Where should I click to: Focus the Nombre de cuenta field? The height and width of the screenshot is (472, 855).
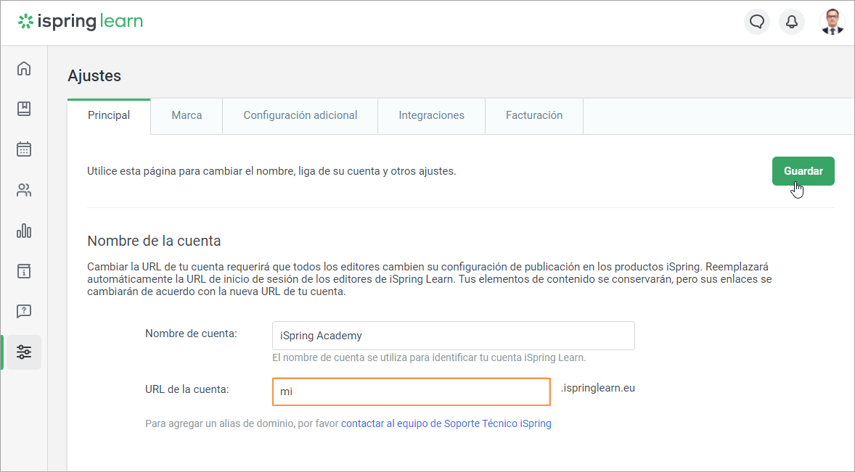(453, 336)
